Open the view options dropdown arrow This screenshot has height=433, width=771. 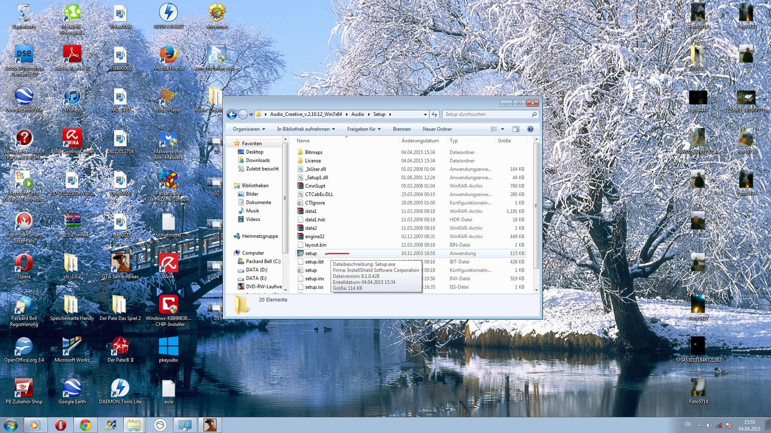(x=503, y=129)
